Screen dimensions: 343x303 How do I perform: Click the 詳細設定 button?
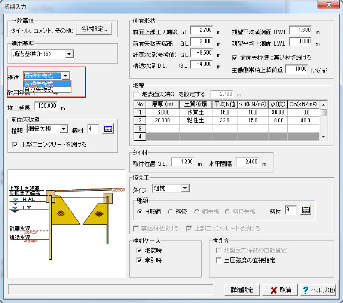point(242,290)
